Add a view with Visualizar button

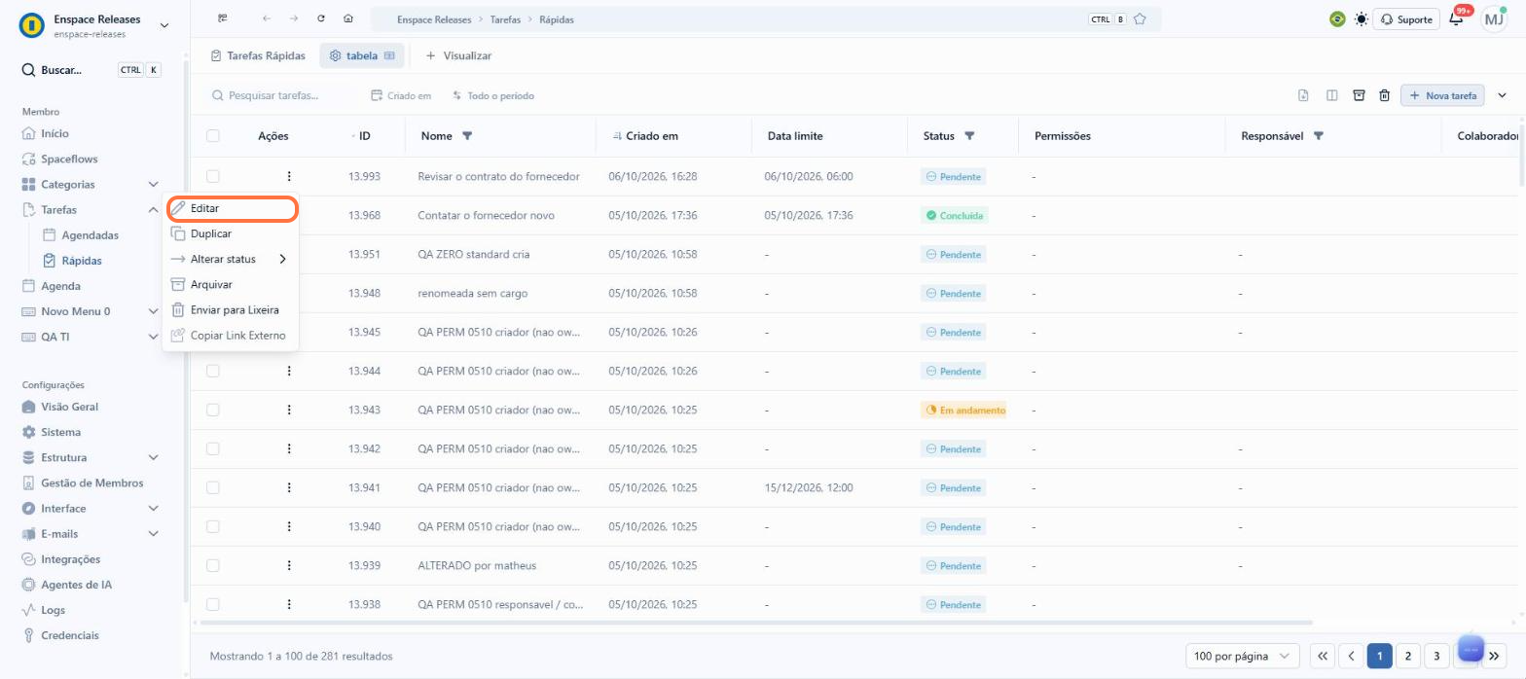tap(458, 55)
